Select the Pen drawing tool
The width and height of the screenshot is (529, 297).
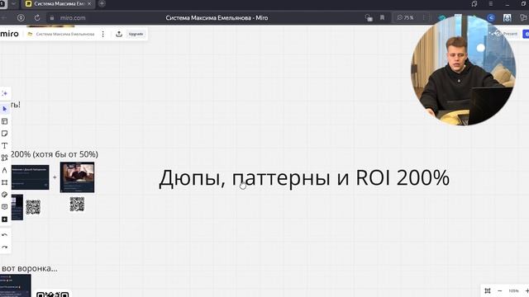(x=4, y=170)
